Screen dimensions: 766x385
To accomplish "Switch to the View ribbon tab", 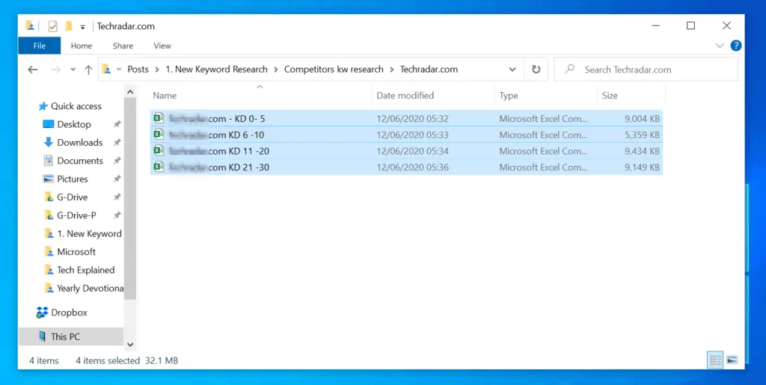I will [162, 46].
